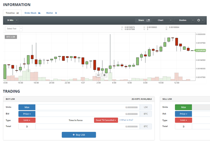Click the Share export icon
210x144 pixels.
pyautogui.click(x=148, y=20)
